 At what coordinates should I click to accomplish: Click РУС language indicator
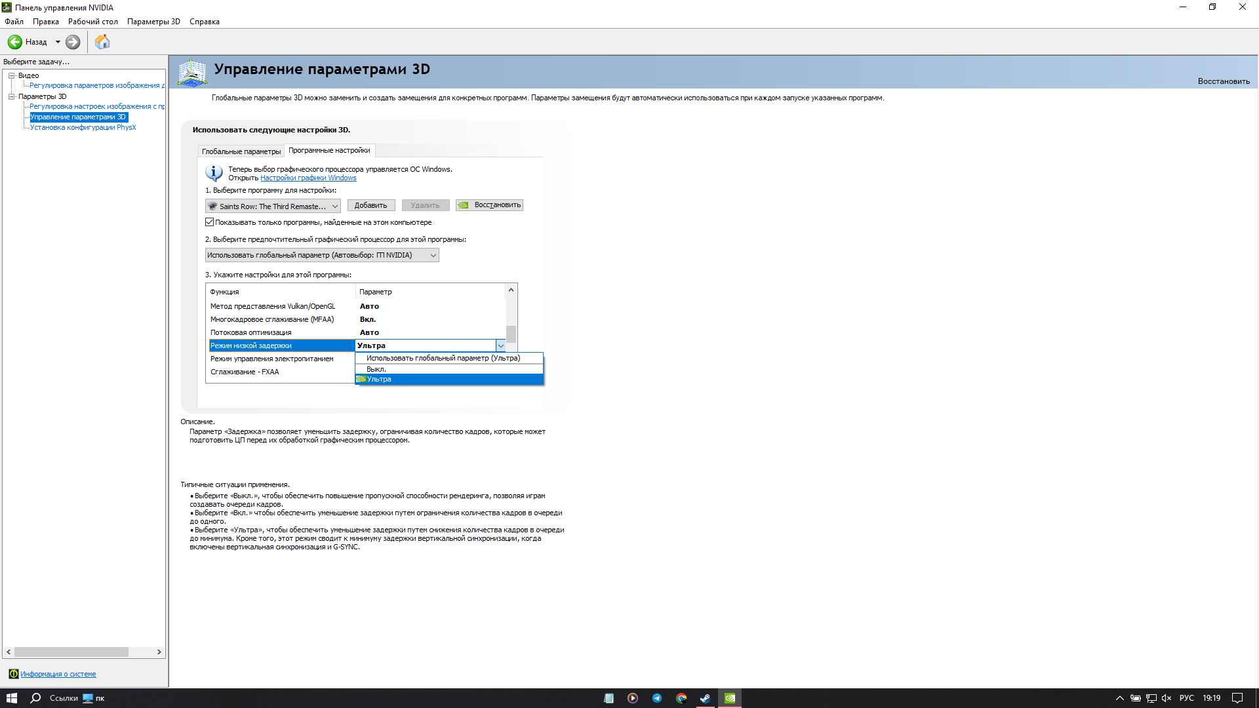coord(1187,698)
